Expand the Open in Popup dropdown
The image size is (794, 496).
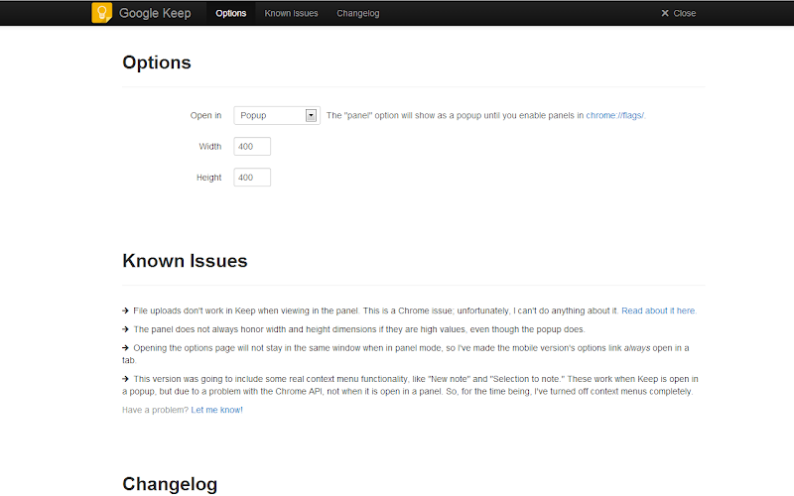277,115
